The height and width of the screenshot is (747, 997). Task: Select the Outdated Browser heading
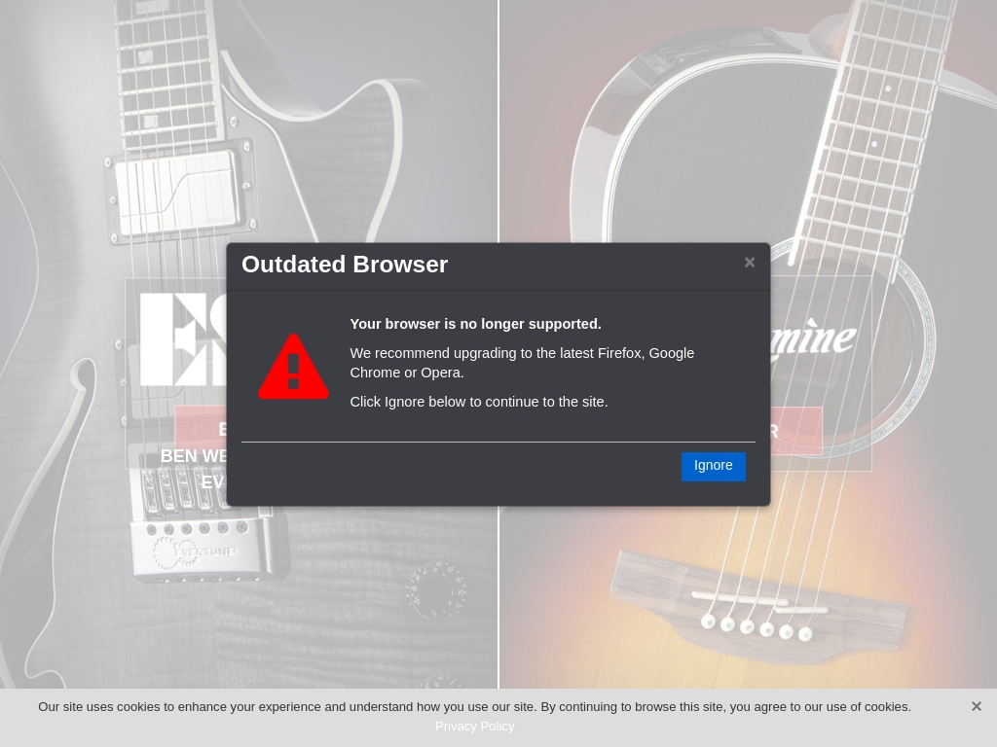coord(345,265)
